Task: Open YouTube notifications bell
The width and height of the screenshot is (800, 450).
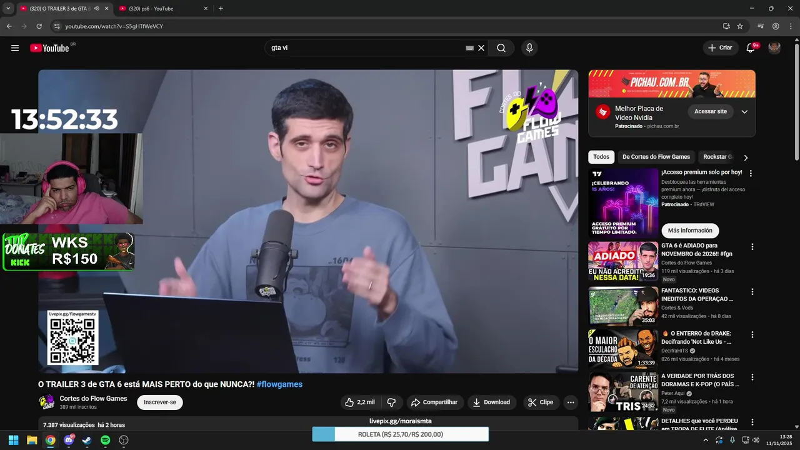Action: (751, 48)
